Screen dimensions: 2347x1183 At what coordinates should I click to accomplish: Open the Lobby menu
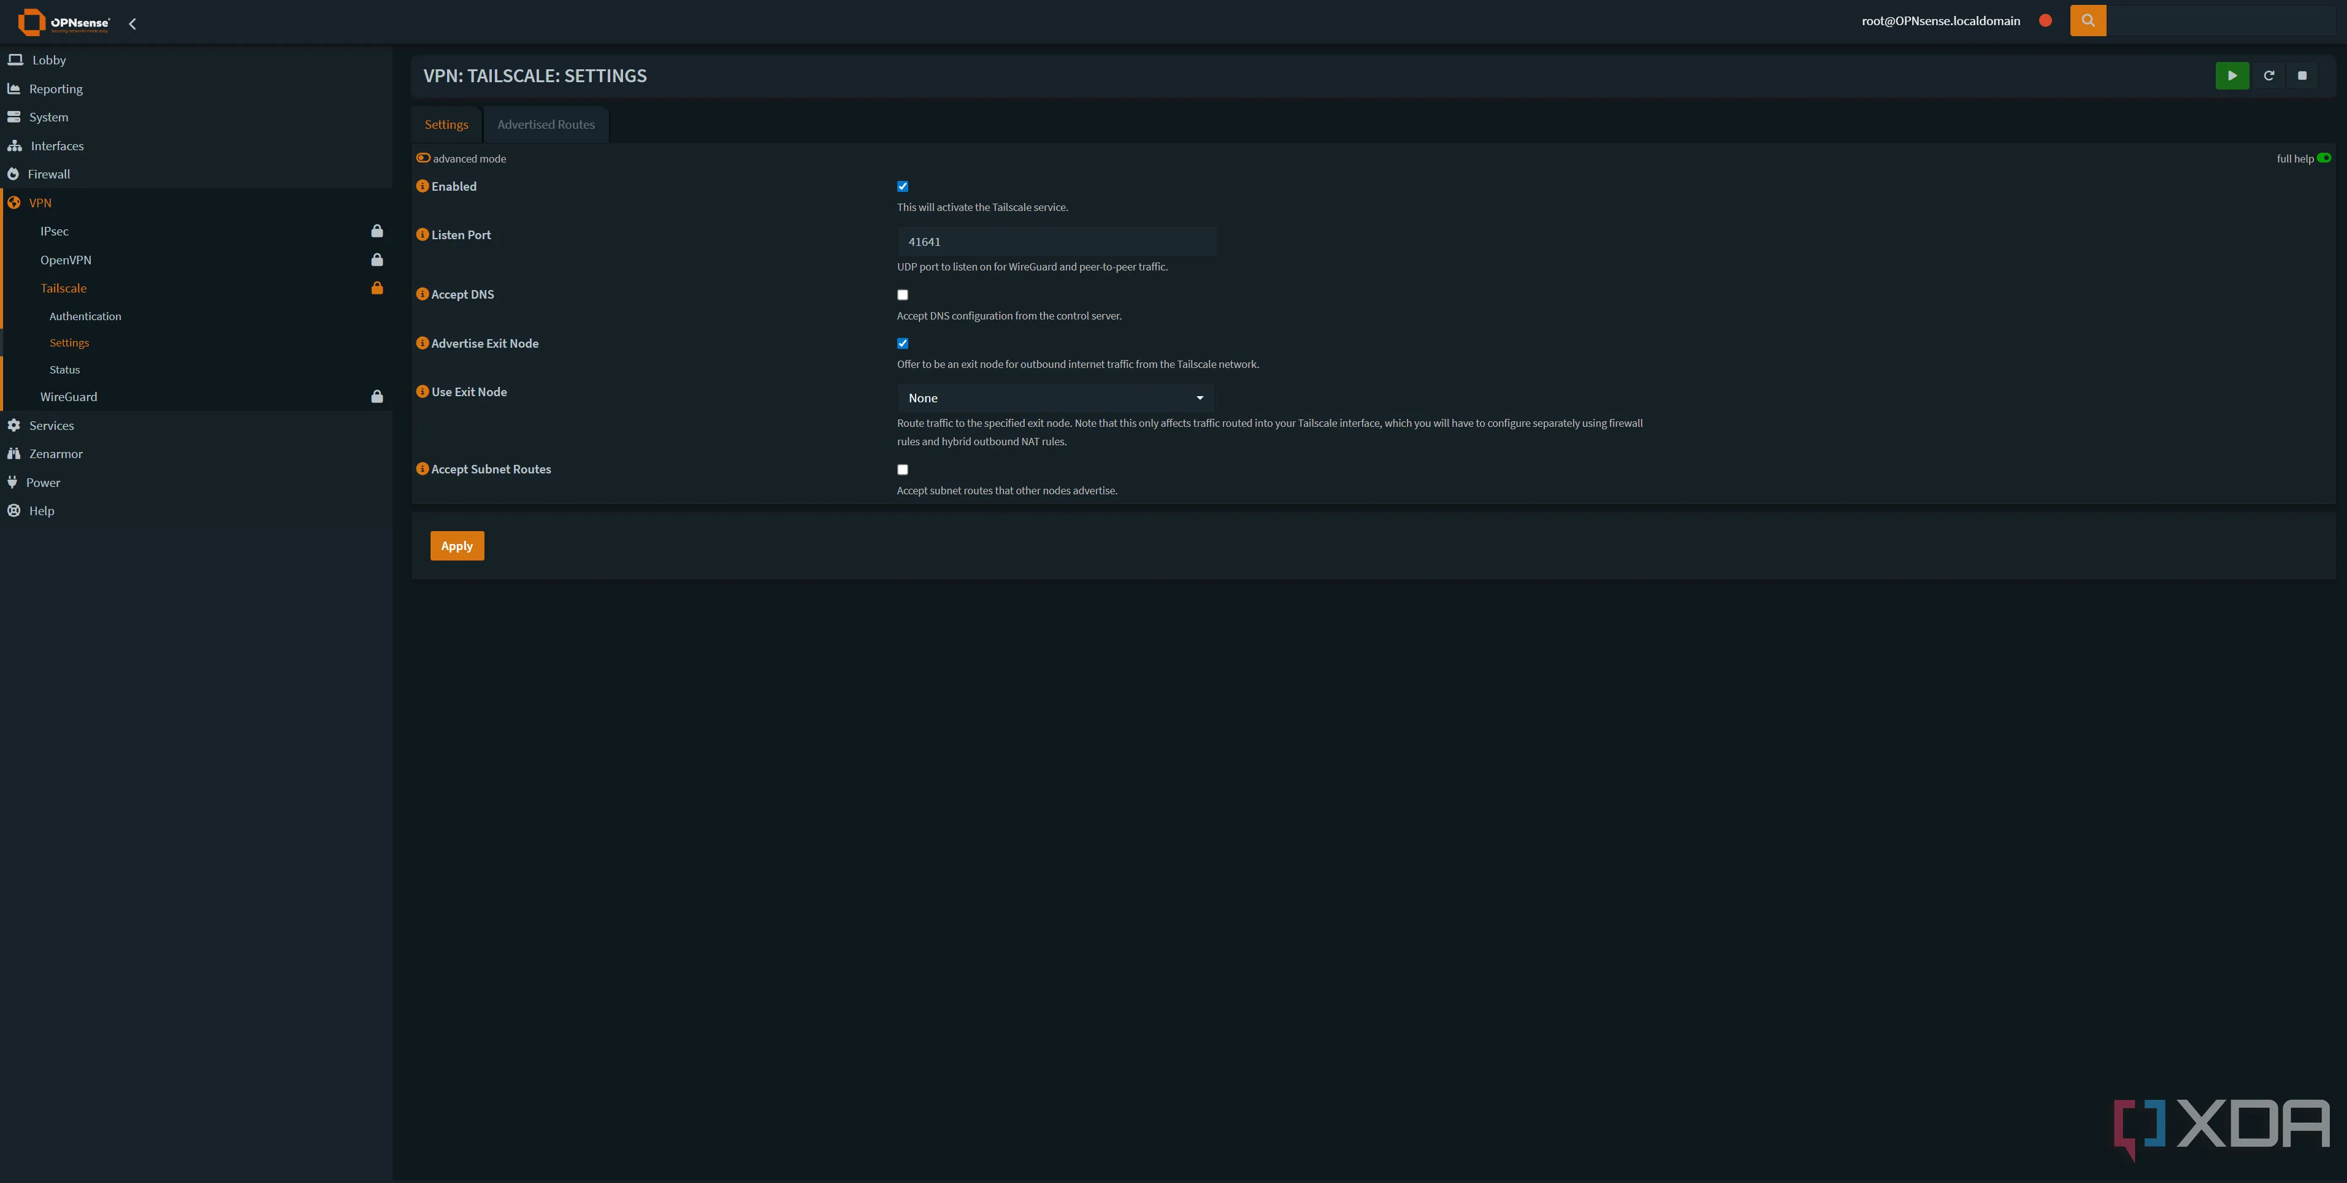(x=196, y=59)
